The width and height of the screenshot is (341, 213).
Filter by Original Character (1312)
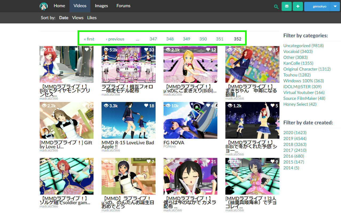pyautogui.click(x=307, y=69)
